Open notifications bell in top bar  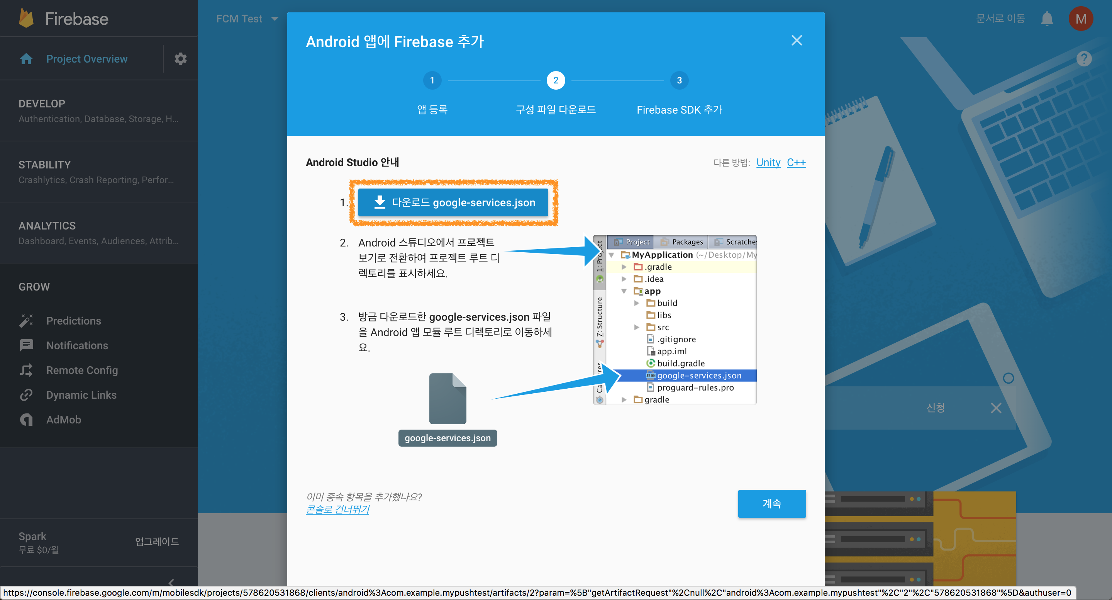(x=1047, y=19)
